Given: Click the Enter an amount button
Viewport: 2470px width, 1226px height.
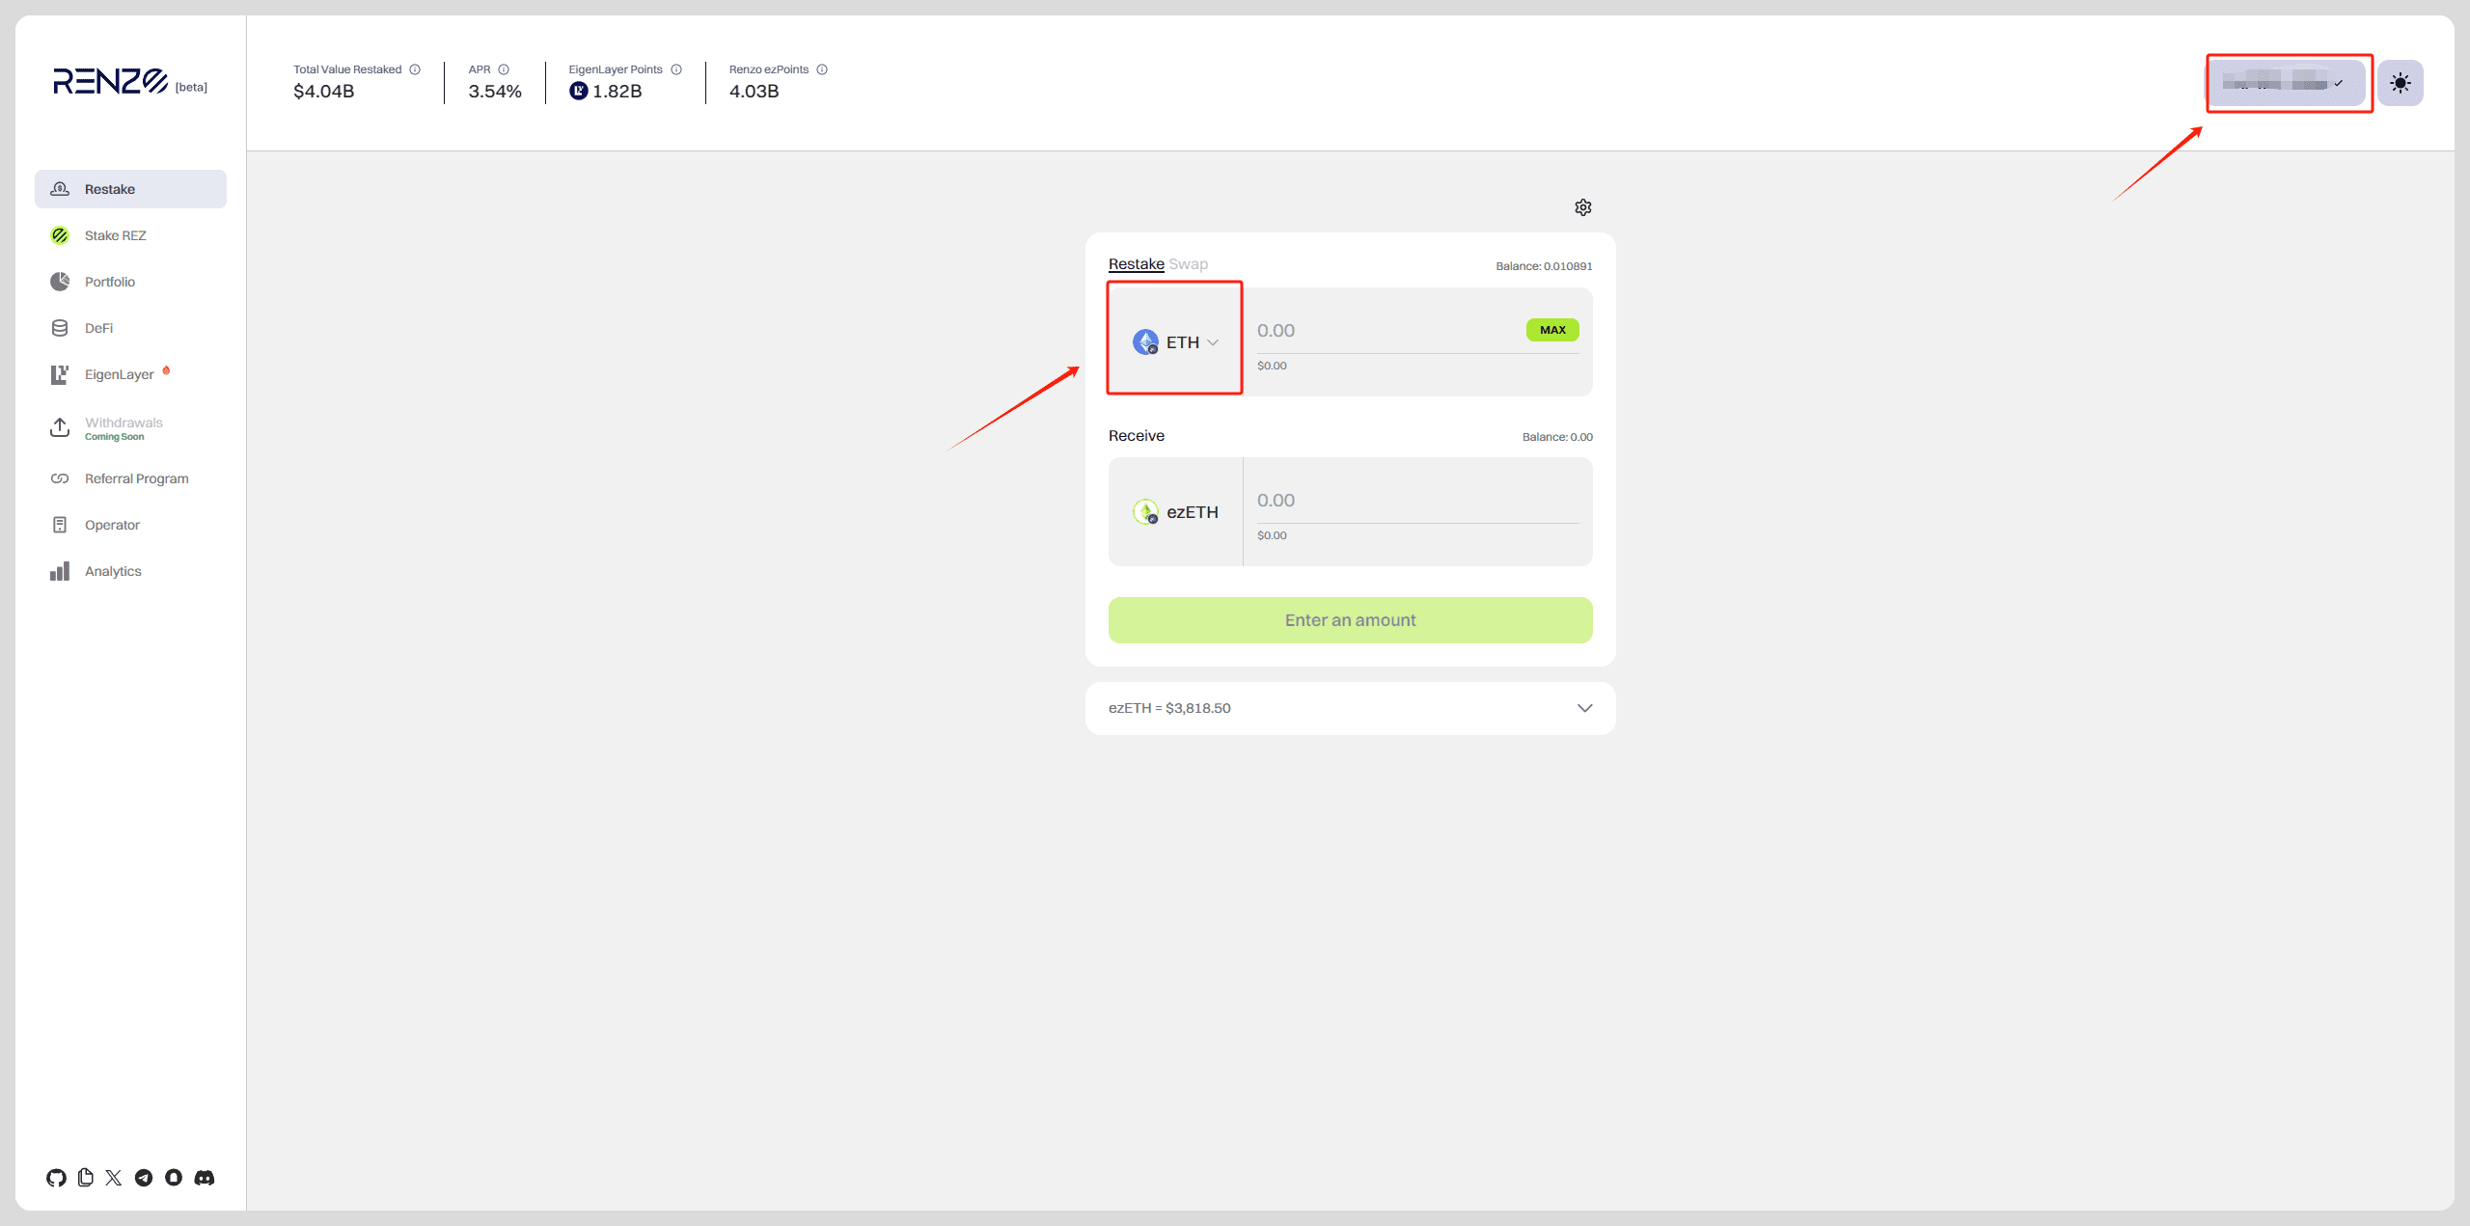Looking at the screenshot, I should [x=1350, y=620].
